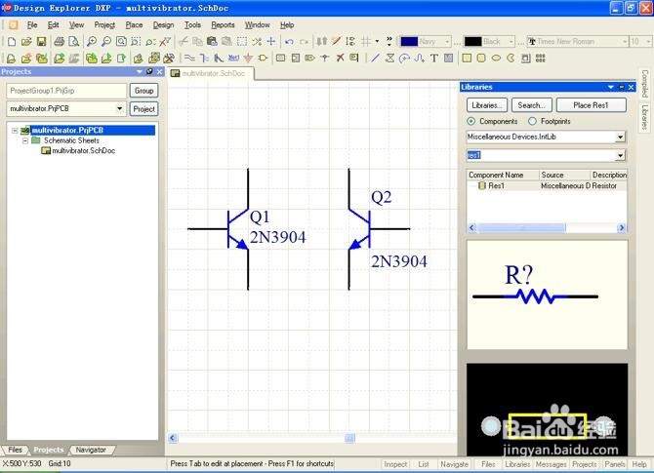The width and height of the screenshot is (654, 473).
Task: Open Print Preview from the toolbar
Action: click(x=74, y=41)
